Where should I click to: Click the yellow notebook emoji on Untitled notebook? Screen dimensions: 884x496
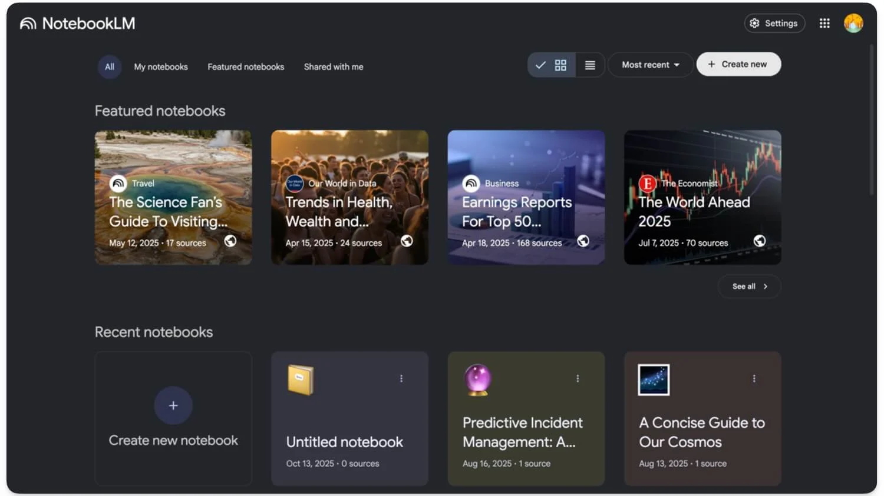pyautogui.click(x=301, y=380)
